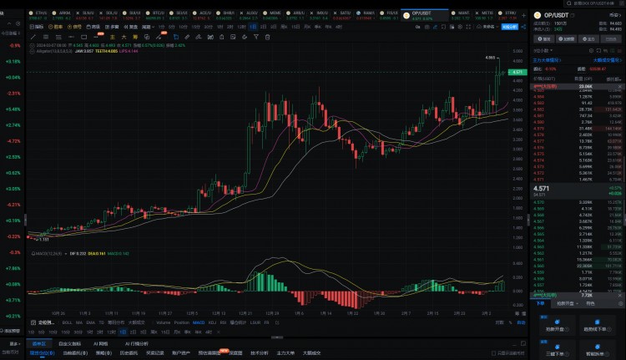This screenshot has height=360, width=626.
Task: Click the blue pencil drawing toggle above chart
Action: [435, 27]
